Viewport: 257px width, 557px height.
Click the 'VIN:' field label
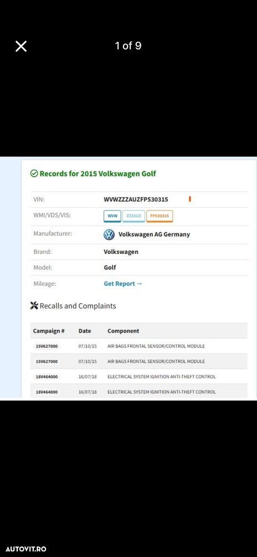tap(39, 199)
